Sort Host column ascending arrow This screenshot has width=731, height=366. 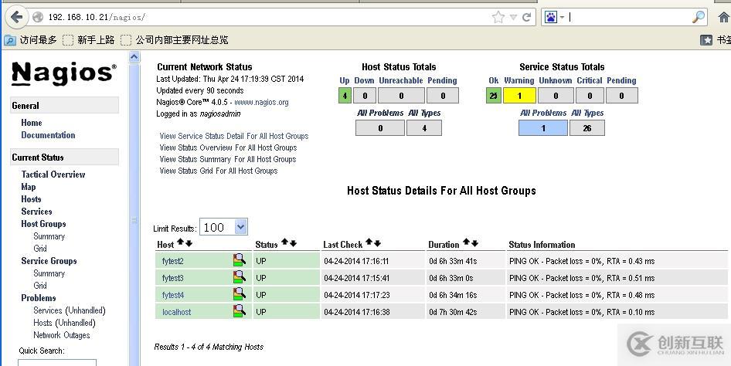click(180, 243)
